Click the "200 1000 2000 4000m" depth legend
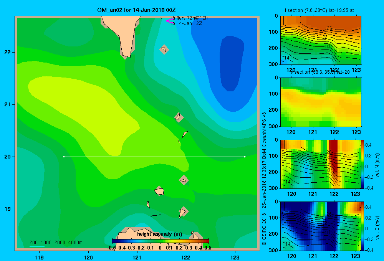 coord(56,243)
